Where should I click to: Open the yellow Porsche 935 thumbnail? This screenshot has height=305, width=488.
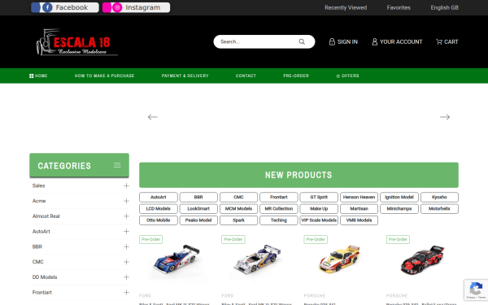click(339, 259)
